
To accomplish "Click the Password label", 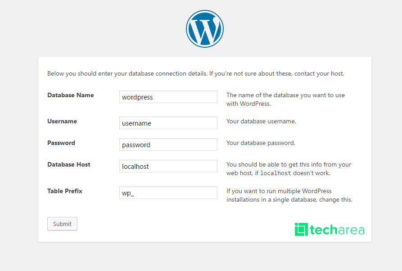I will [x=61, y=143].
